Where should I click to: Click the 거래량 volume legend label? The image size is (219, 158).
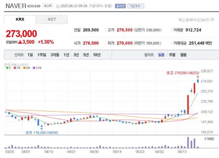pos(210,139)
